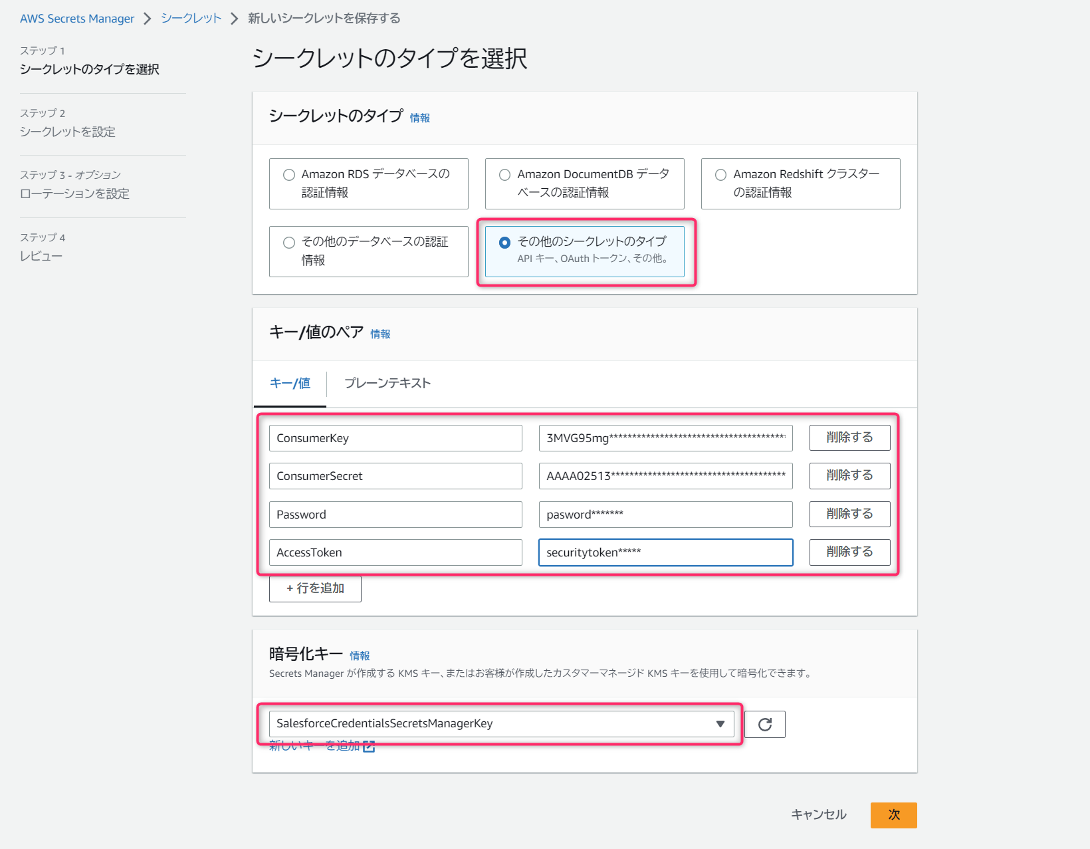Open 情報 link next to シークレットのタイプ
1090x849 pixels.
(x=420, y=118)
